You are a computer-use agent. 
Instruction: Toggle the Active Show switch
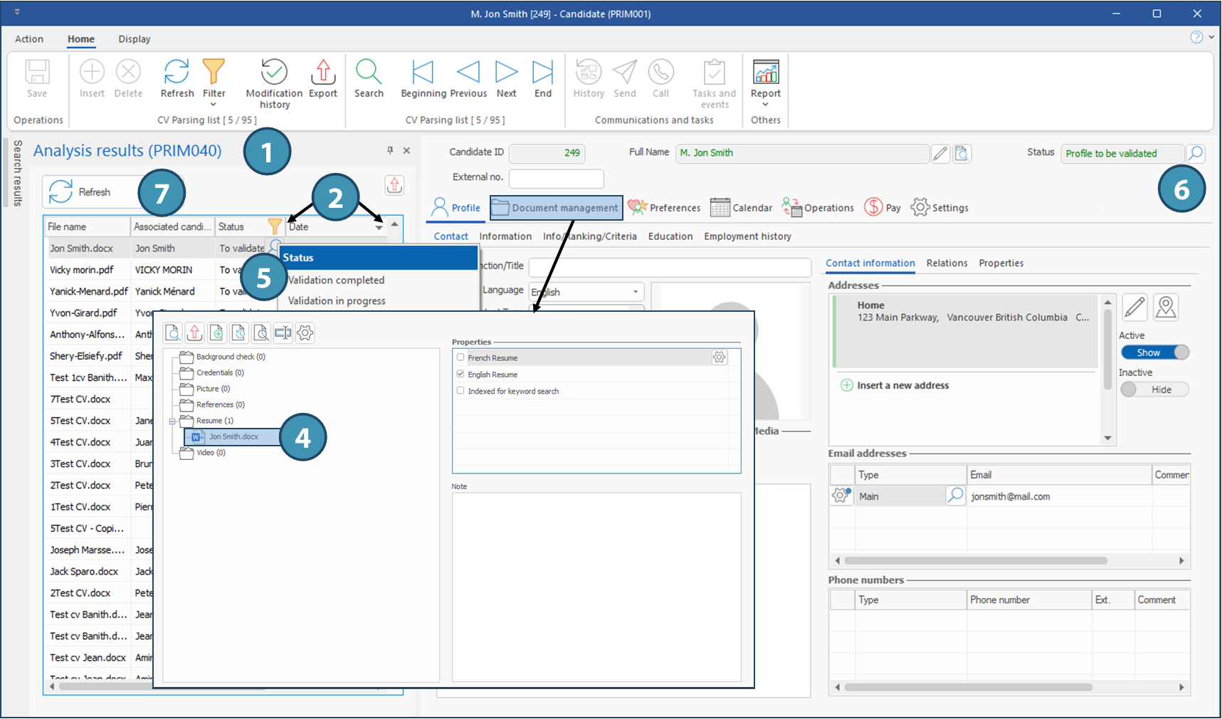coord(1154,352)
